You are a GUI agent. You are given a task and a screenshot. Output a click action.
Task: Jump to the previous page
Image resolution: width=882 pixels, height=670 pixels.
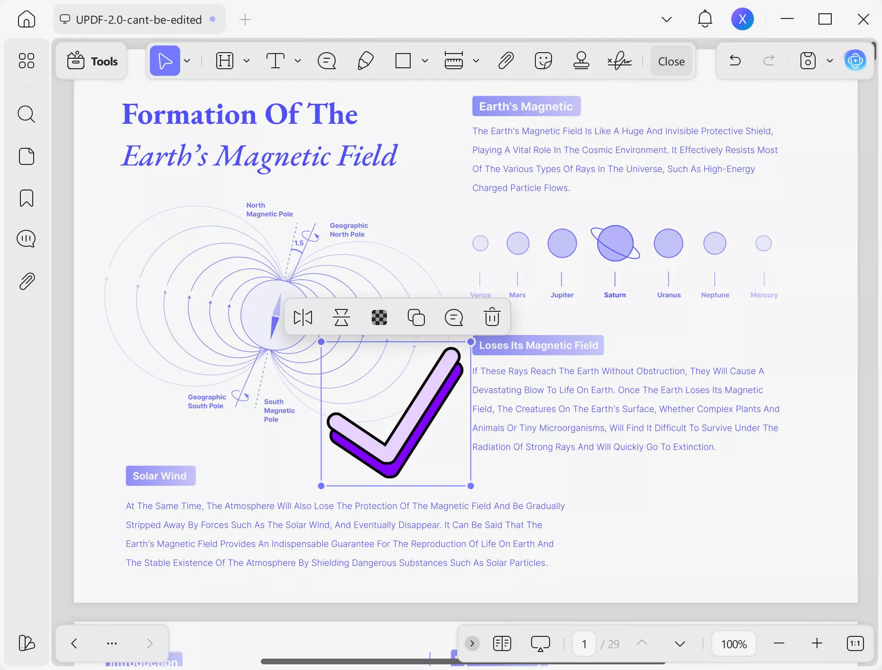coord(642,643)
